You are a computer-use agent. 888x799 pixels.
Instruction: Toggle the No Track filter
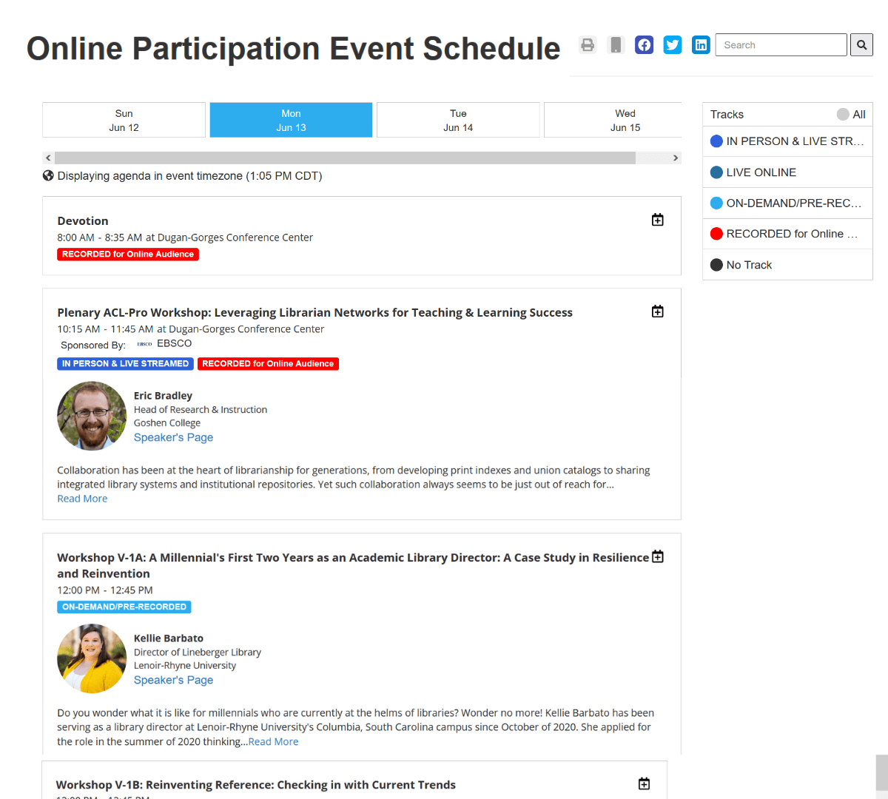748,265
